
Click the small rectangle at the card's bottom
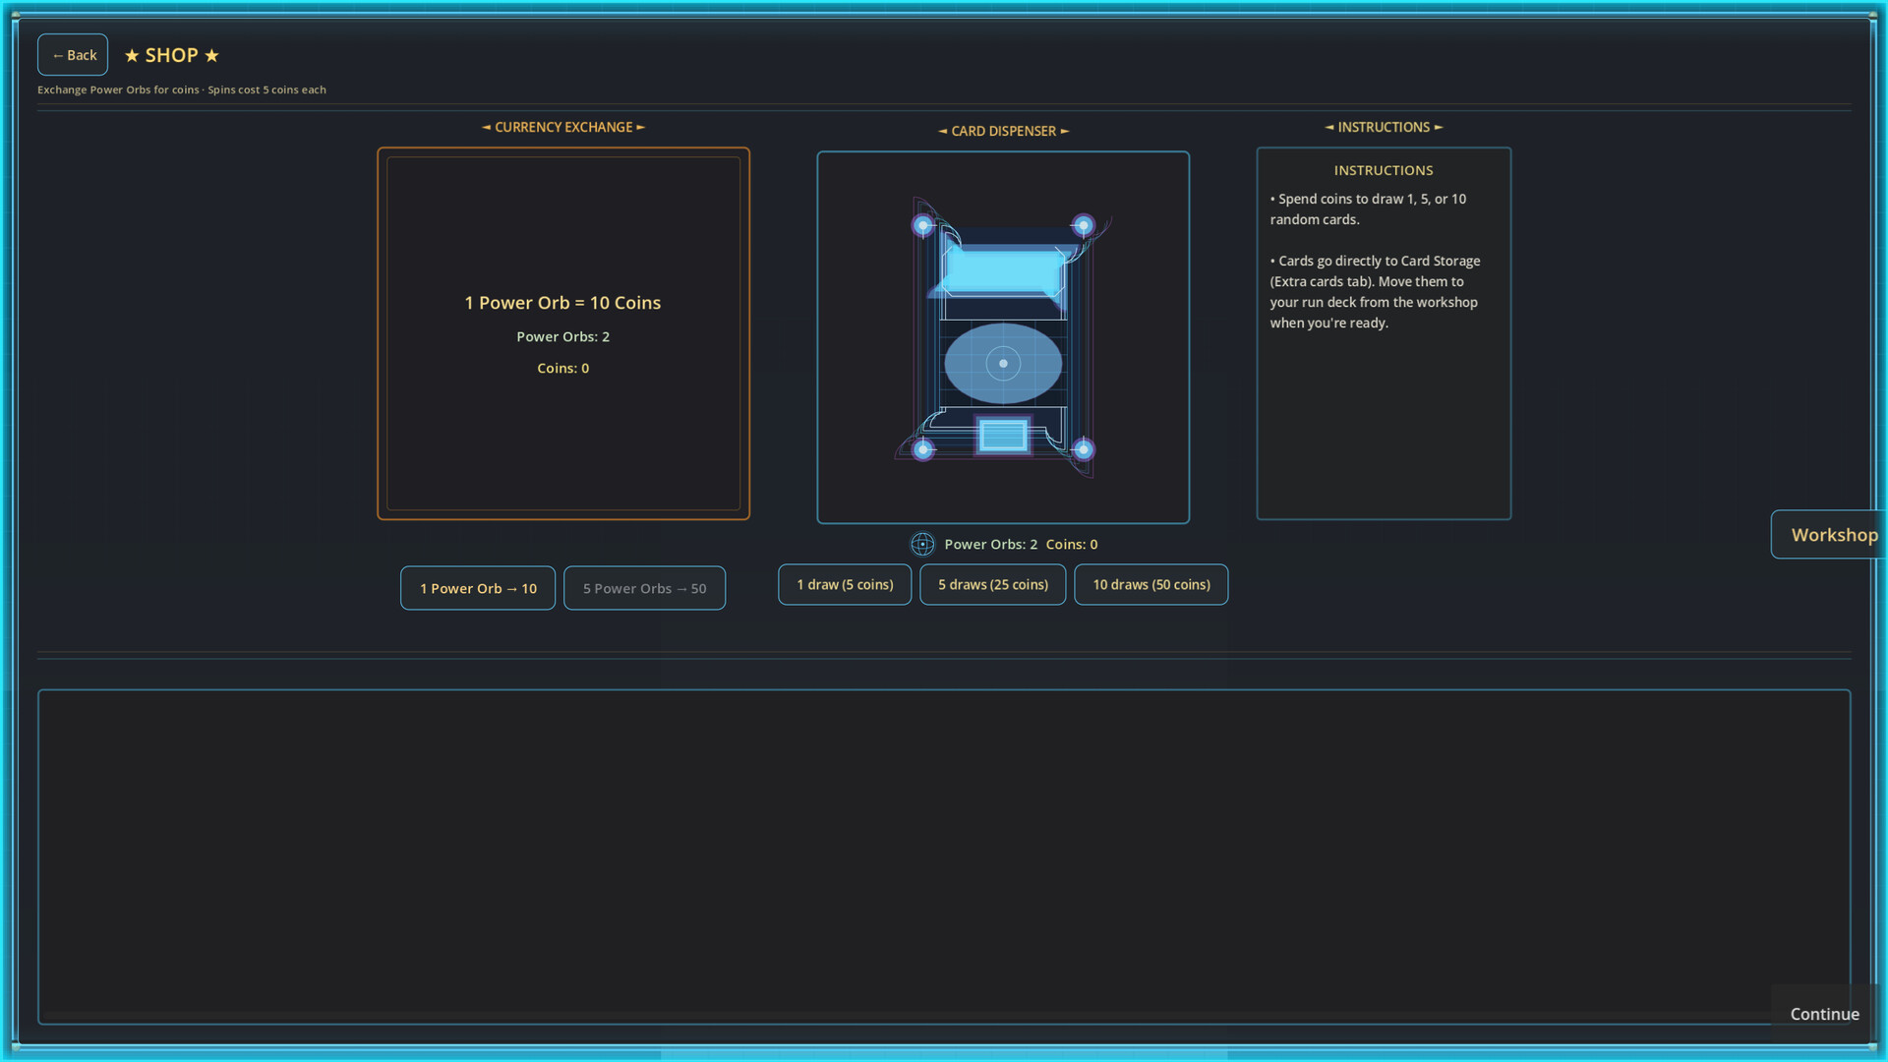(1002, 435)
